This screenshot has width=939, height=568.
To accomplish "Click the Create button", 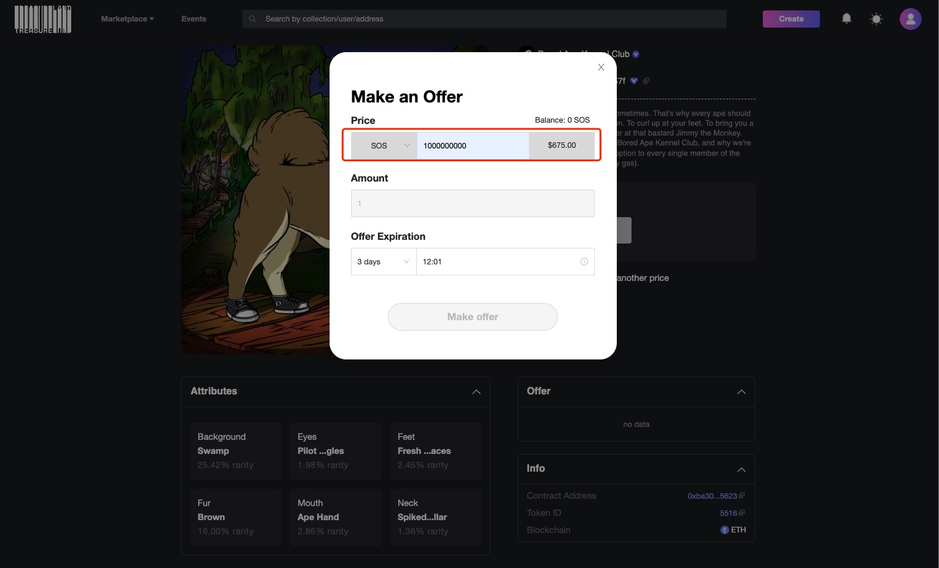I will [x=791, y=19].
